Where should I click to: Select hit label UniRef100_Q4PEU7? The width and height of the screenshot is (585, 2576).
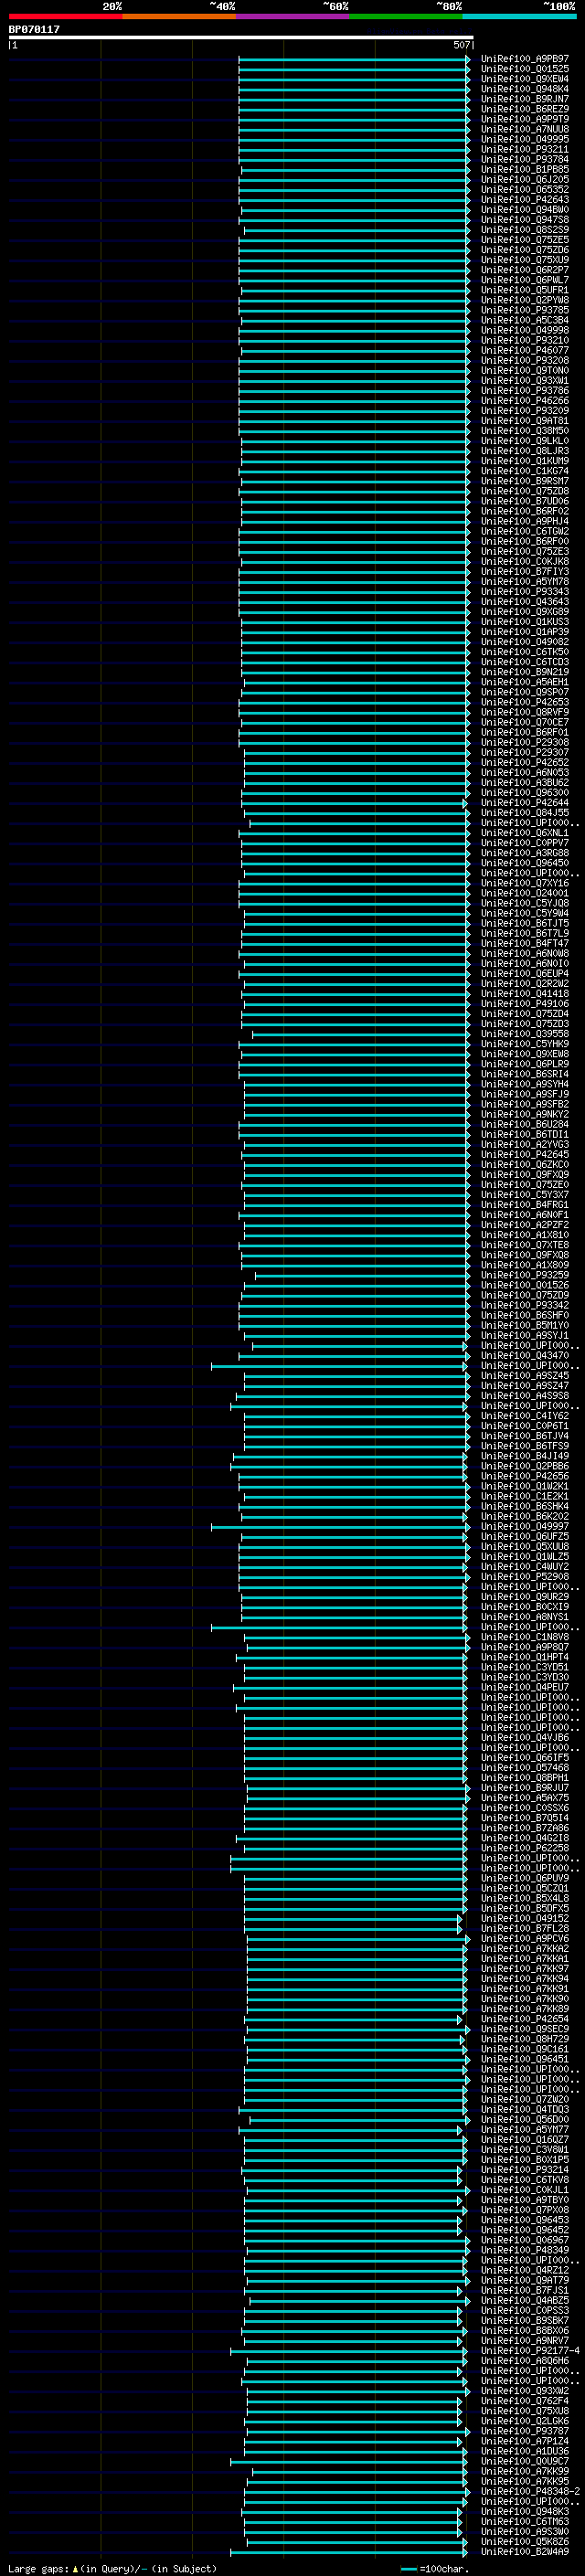[x=525, y=1687]
